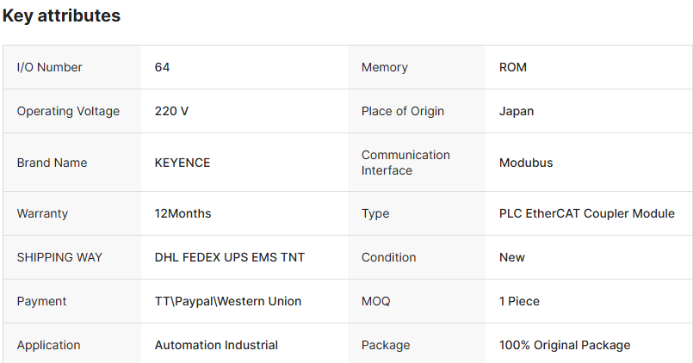Select the 100% Original Package value
693x363 pixels.
click(565, 345)
